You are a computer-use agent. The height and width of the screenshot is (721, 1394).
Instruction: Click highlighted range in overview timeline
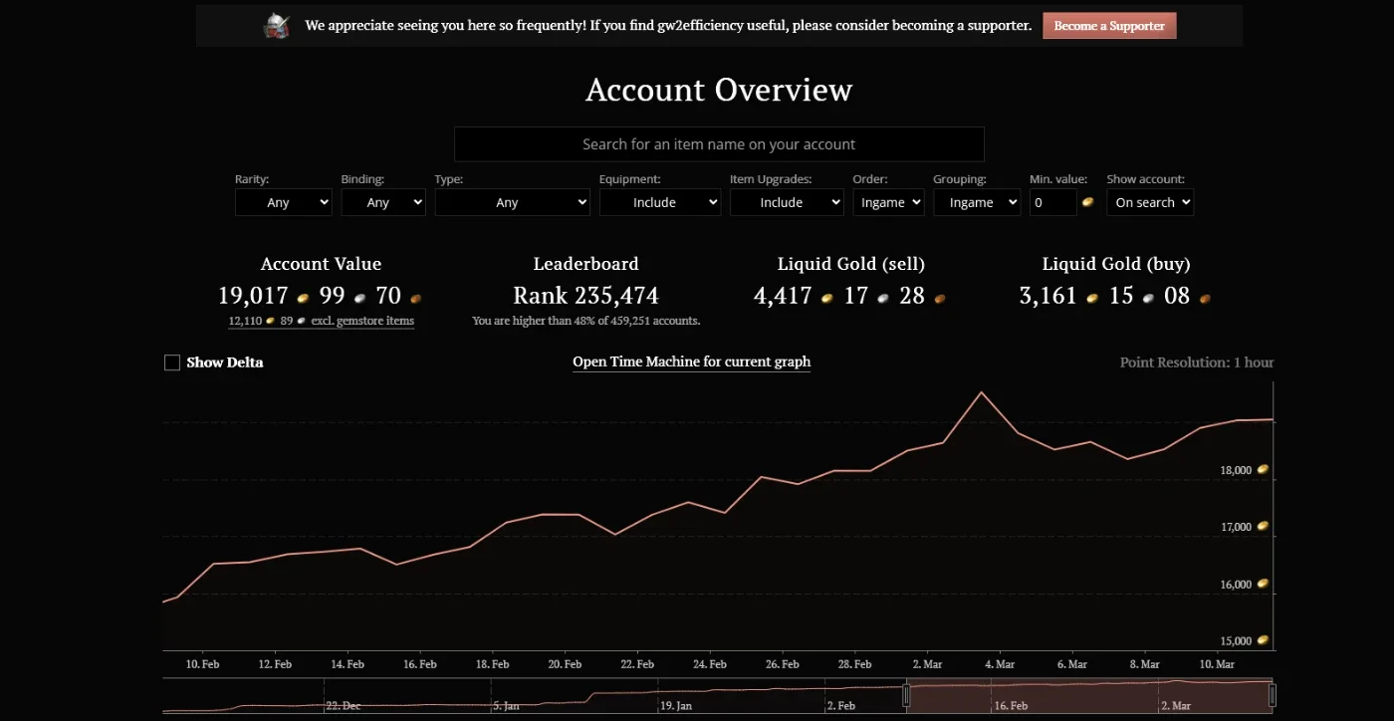(1089, 695)
